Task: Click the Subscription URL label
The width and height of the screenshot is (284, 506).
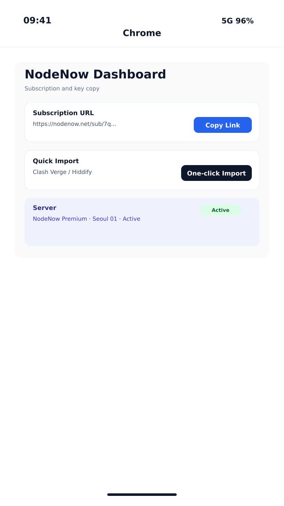Action: 63,113
